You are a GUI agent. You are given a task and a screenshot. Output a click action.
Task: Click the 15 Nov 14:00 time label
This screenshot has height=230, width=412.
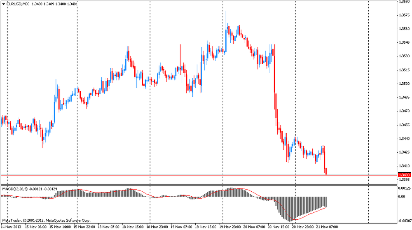[x=60, y=227]
